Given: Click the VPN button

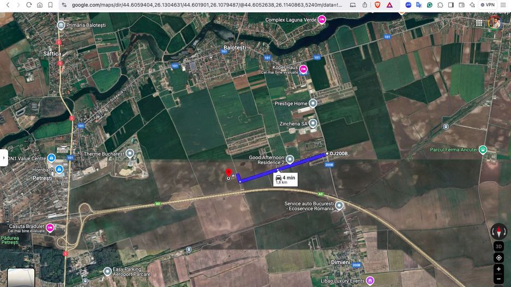Looking at the screenshot, I should click(x=488, y=5).
